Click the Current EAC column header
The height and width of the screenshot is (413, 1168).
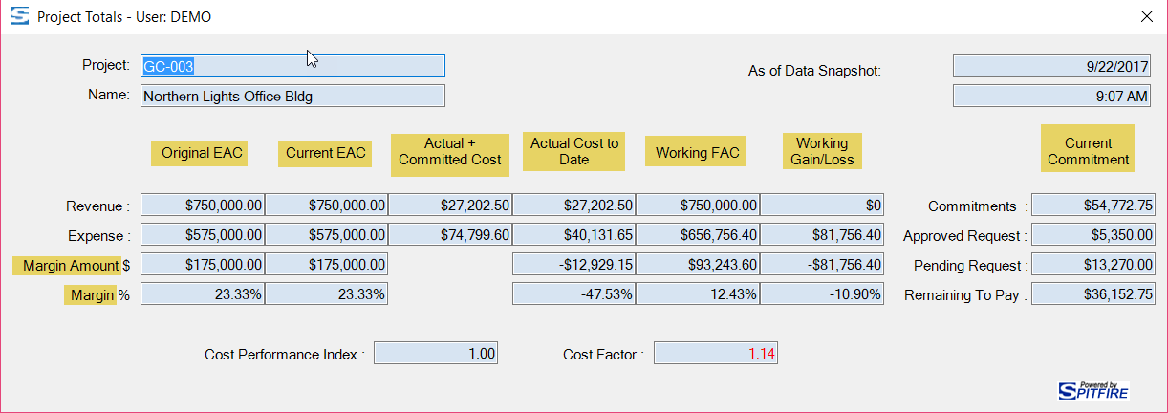[x=325, y=153]
